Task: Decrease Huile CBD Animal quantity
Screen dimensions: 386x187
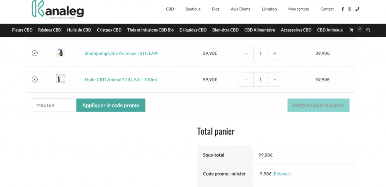Action: pyautogui.click(x=246, y=80)
